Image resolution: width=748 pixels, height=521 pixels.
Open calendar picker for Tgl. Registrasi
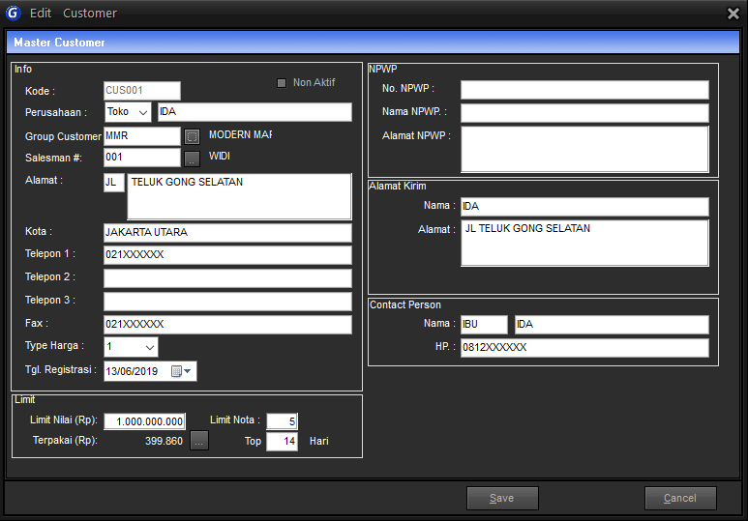pos(176,371)
